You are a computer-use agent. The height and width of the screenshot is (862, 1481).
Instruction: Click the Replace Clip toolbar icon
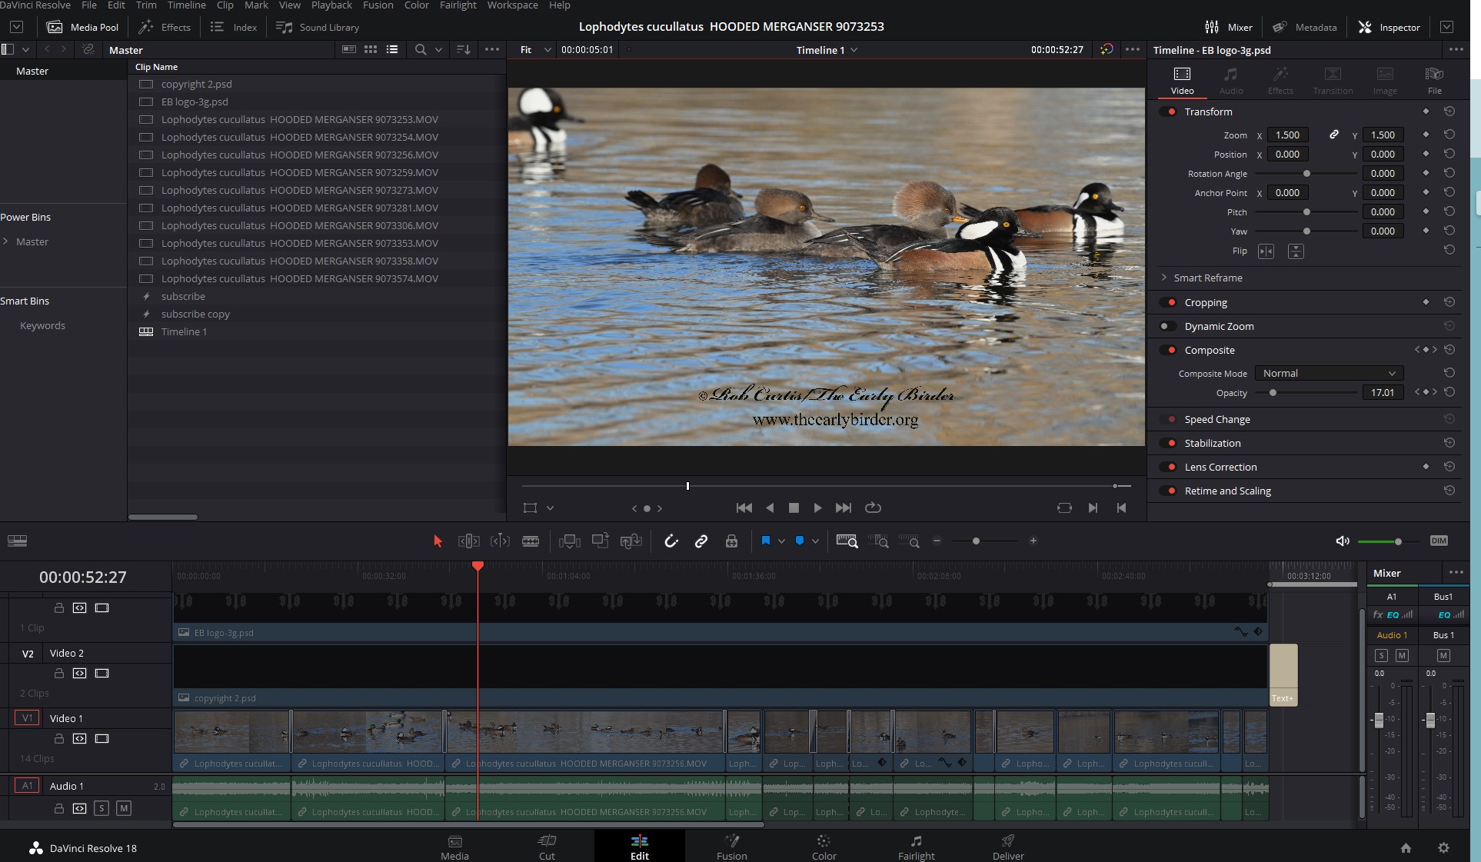(631, 541)
